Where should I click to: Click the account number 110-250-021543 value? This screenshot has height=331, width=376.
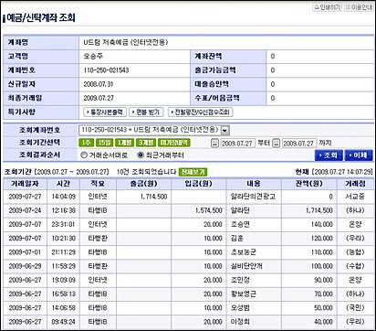(x=106, y=70)
